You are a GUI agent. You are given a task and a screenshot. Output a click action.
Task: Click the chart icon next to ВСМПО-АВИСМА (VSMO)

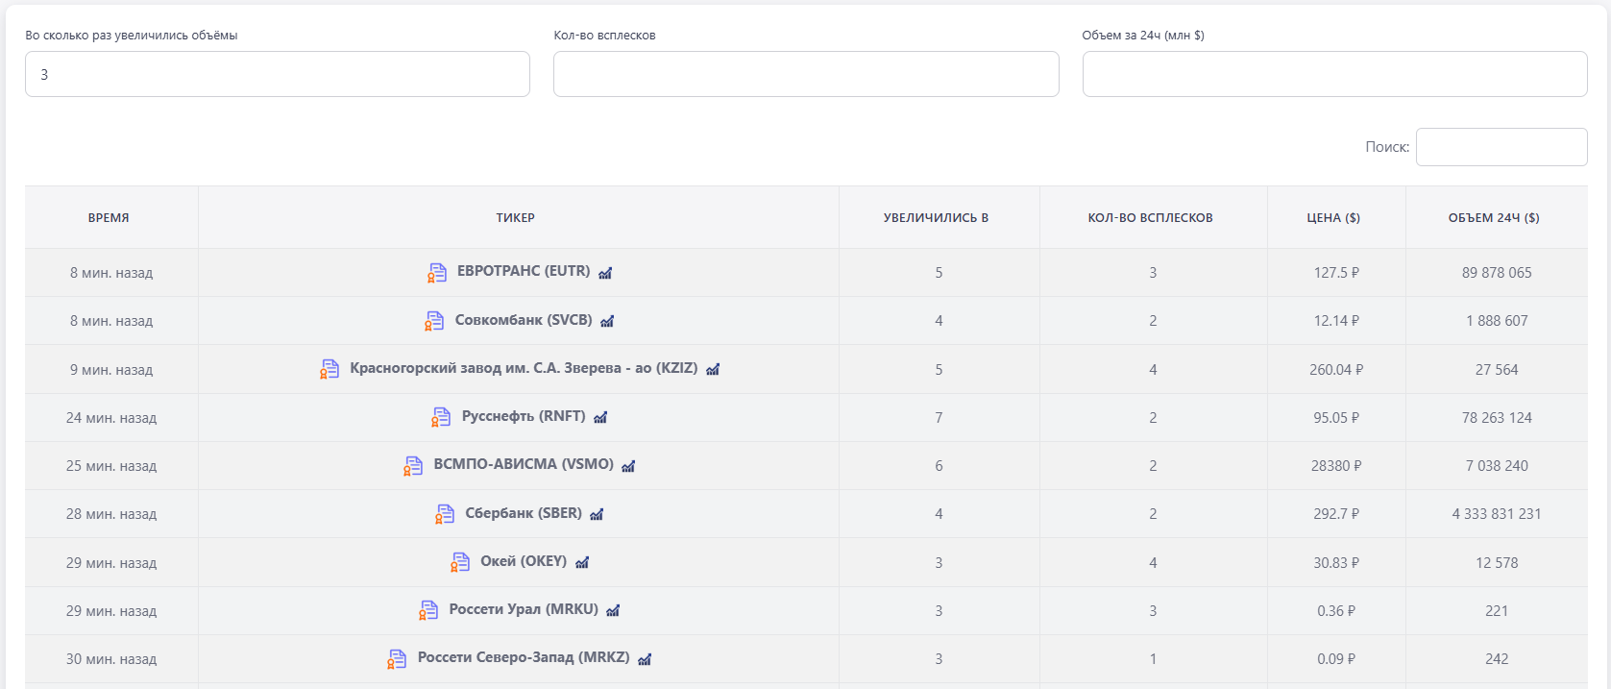coord(628,466)
